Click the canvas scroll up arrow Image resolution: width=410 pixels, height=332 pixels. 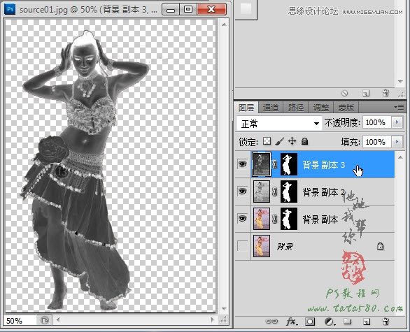tap(224, 24)
